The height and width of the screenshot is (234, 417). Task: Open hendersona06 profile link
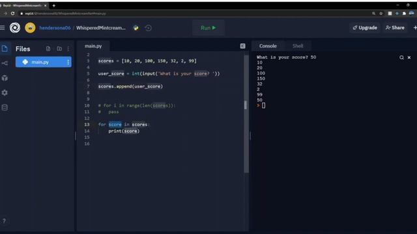click(x=55, y=28)
